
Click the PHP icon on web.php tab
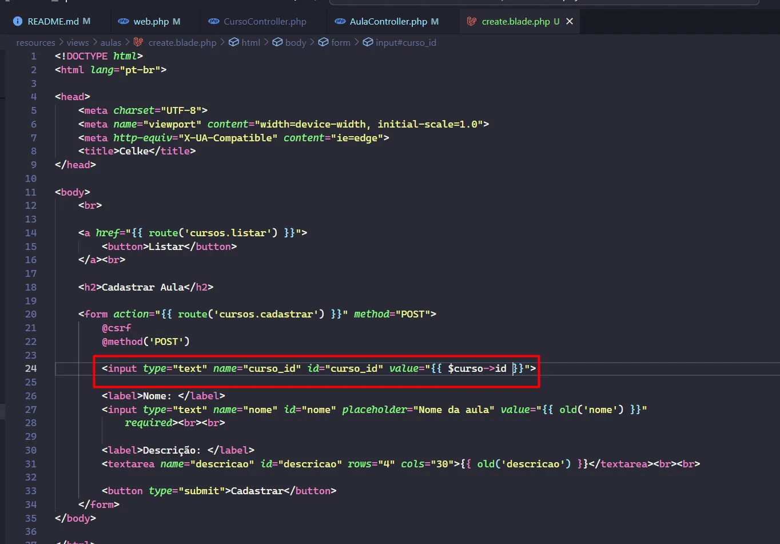[123, 21]
